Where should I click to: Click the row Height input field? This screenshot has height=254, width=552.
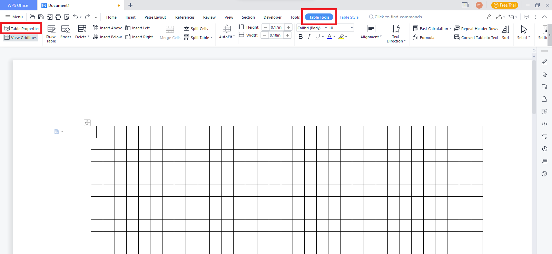[276, 27]
